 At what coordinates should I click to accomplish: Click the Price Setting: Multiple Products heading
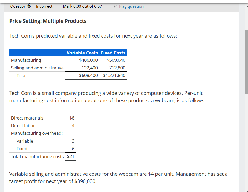48,21
